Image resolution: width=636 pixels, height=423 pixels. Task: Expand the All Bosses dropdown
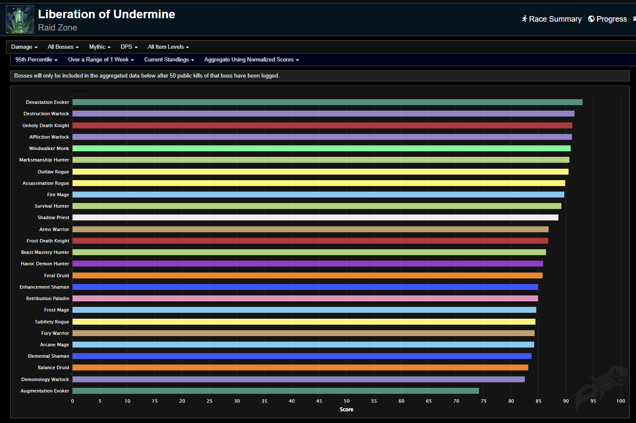coord(63,47)
